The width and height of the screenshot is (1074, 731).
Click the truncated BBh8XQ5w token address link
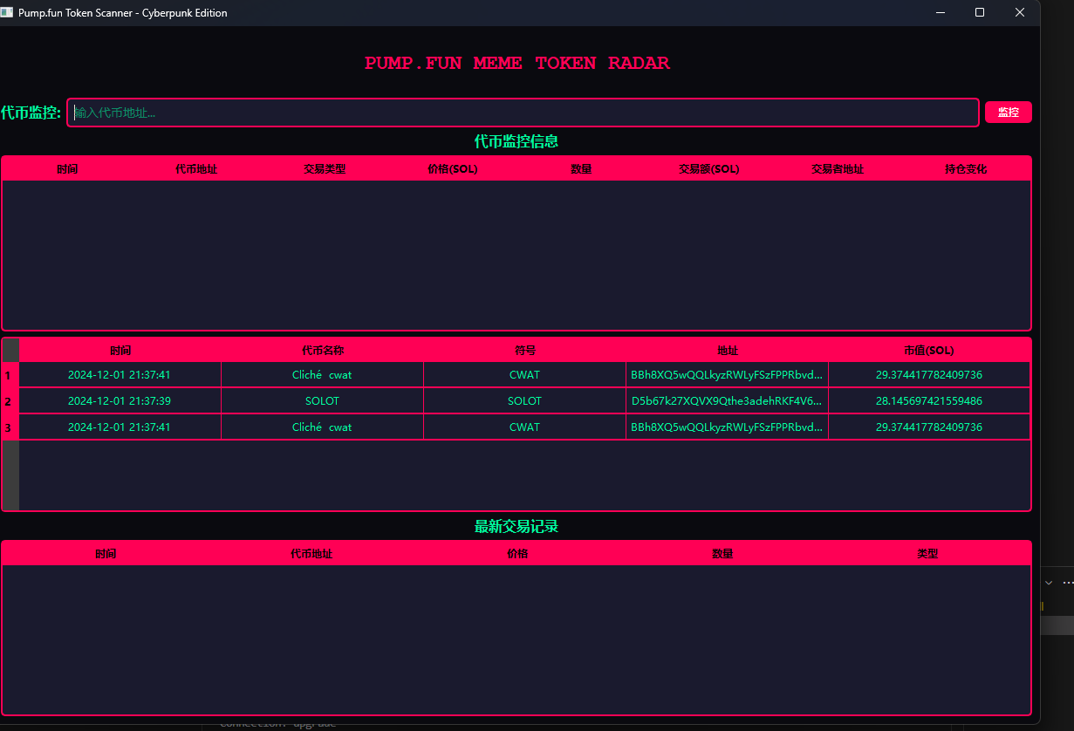(727, 374)
